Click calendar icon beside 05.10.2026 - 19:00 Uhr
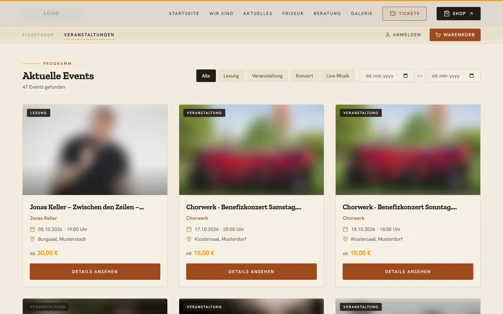 point(33,229)
